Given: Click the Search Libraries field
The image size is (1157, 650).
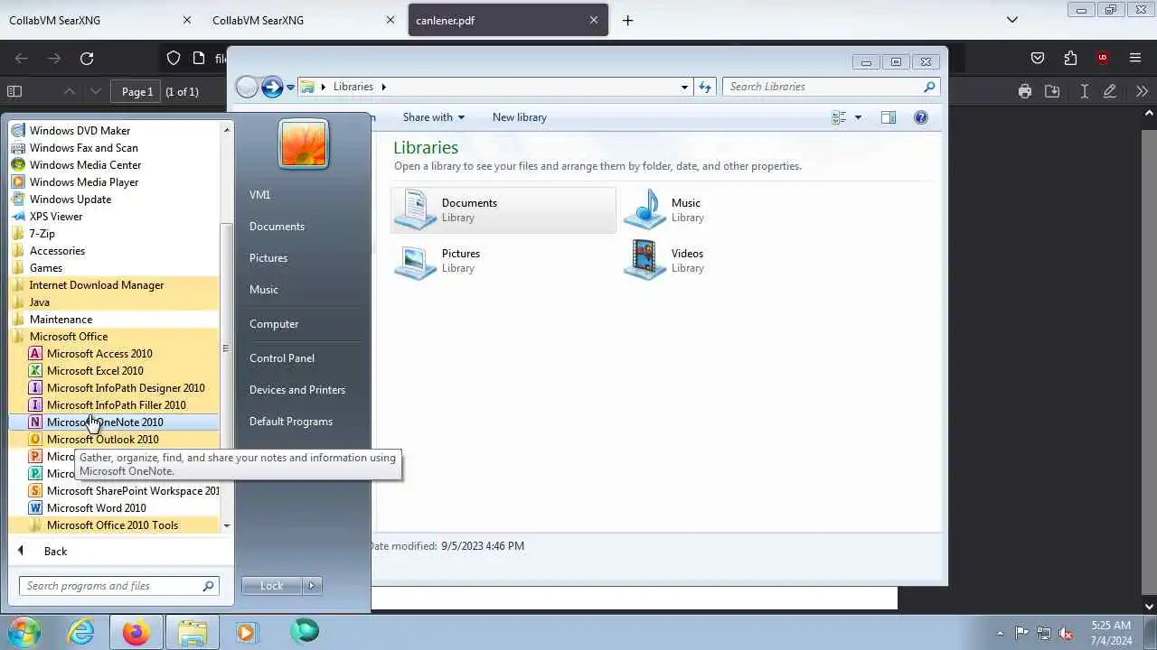Looking at the screenshot, I should 831,87.
